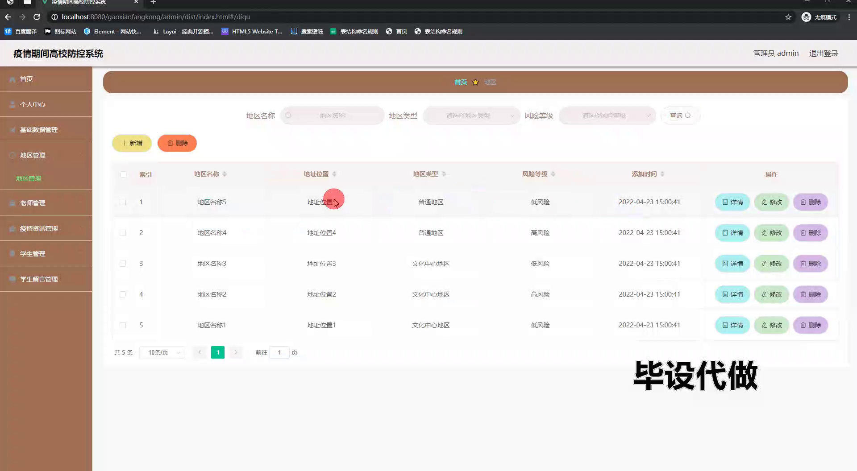
Task: Open first 表结构命名规则 bookmark
Action: tap(354, 31)
